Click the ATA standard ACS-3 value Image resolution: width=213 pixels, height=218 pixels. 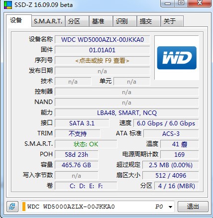pyautogui.click(x=171, y=133)
